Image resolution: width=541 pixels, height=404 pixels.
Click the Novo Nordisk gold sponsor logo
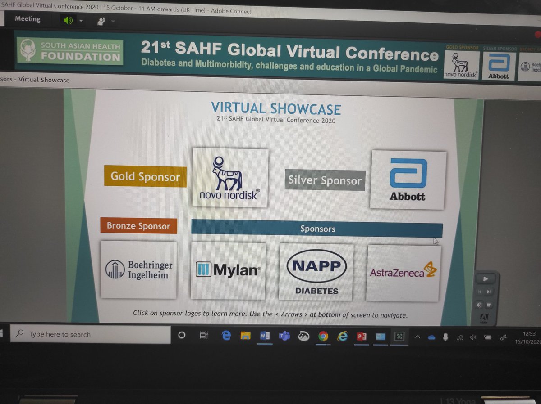pos(230,178)
